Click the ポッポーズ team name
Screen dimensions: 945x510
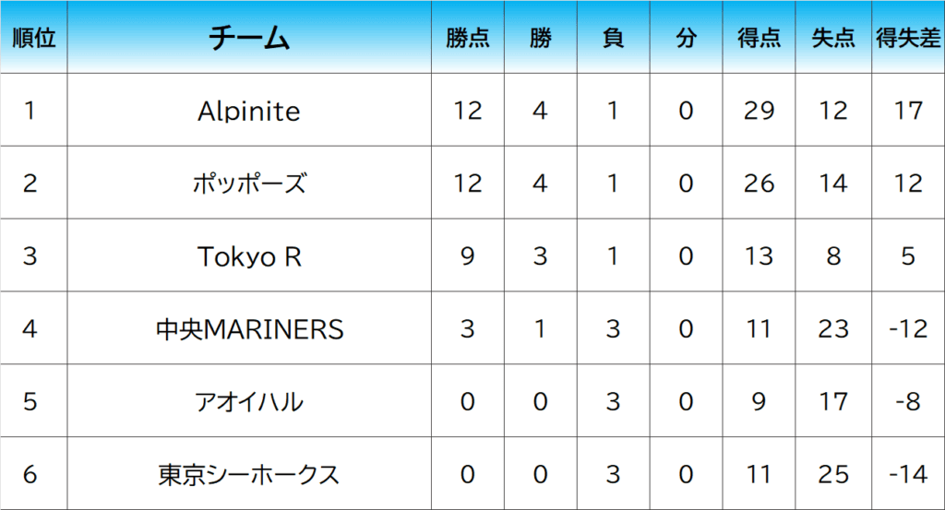pos(249,184)
